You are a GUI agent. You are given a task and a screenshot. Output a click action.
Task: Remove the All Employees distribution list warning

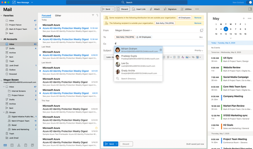pyautogui.click(x=198, y=18)
